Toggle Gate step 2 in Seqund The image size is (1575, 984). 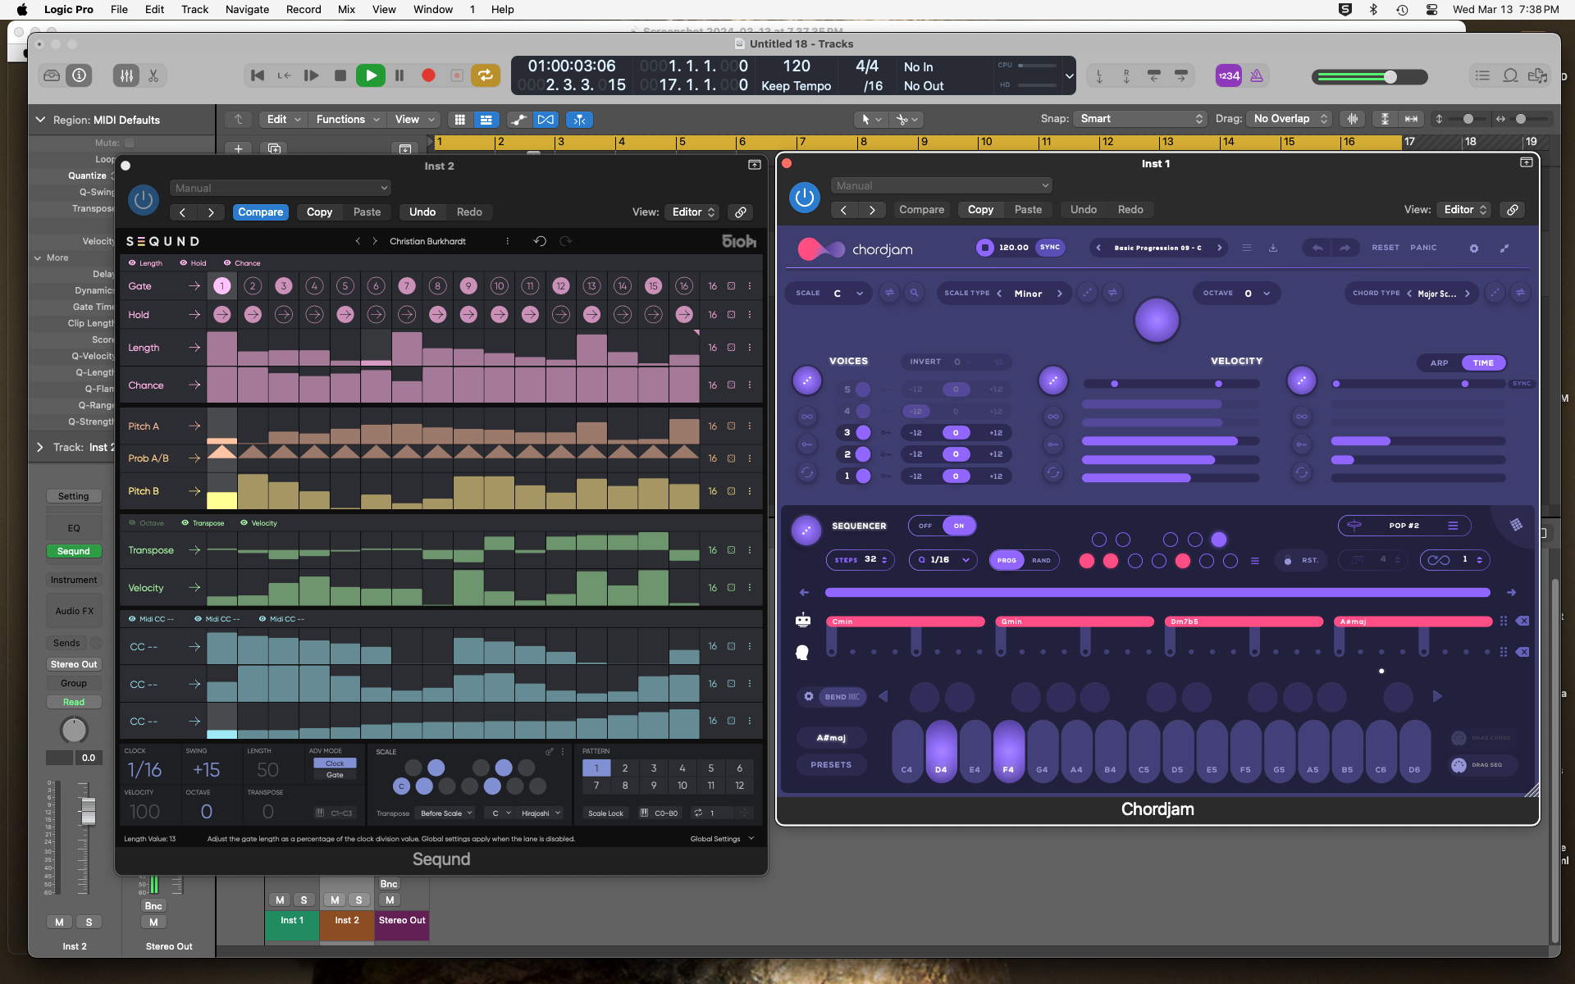[x=253, y=286]
